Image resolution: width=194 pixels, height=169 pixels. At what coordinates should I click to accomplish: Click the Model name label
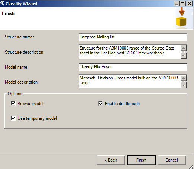(x=16, y=67)
